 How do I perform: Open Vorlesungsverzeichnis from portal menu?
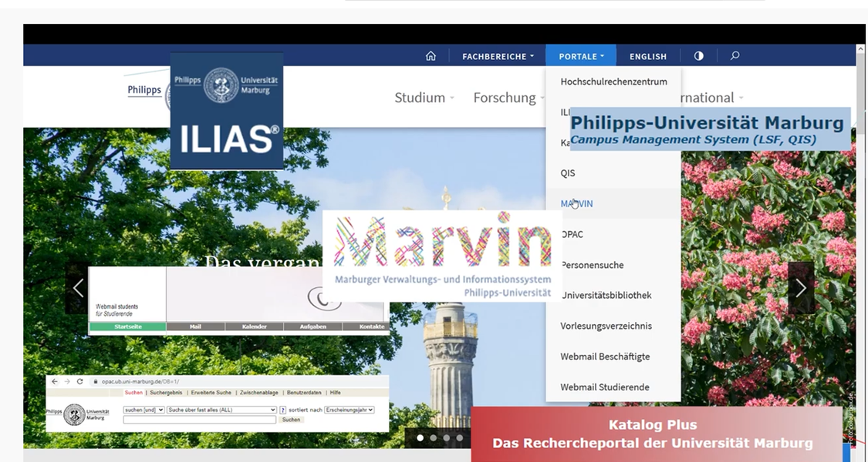tap(613, 326)
